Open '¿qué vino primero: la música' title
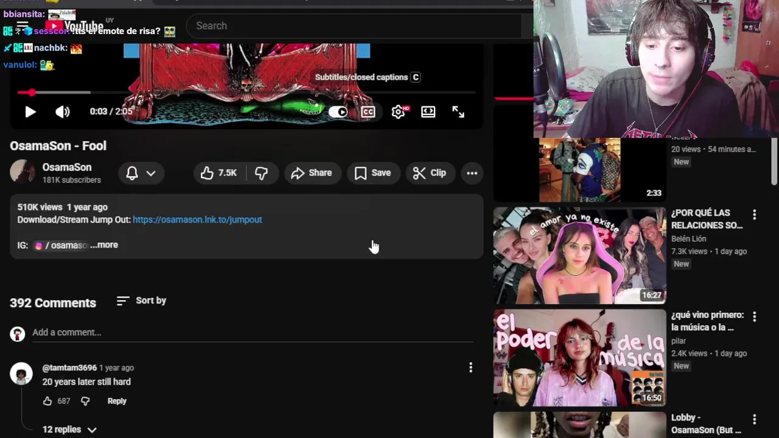The width and height of the screenshot is (779, 438). [708, 321]
